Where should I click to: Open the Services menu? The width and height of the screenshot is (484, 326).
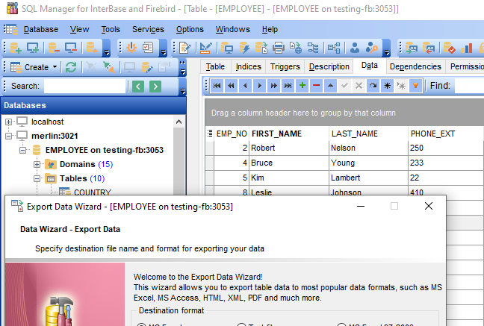pos(148,29)
